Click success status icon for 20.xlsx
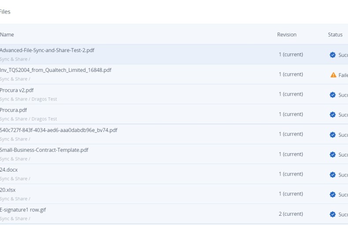Screen dimensions: 348x225 [x=333, y=195]
